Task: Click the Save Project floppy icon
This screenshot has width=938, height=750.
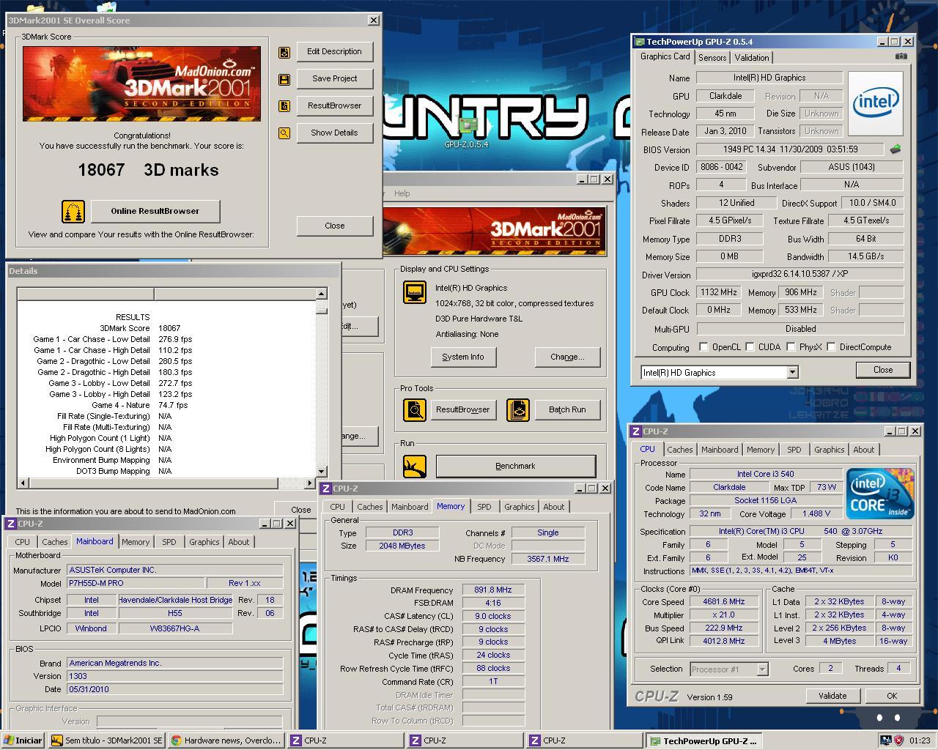Action: pos(284,79)
